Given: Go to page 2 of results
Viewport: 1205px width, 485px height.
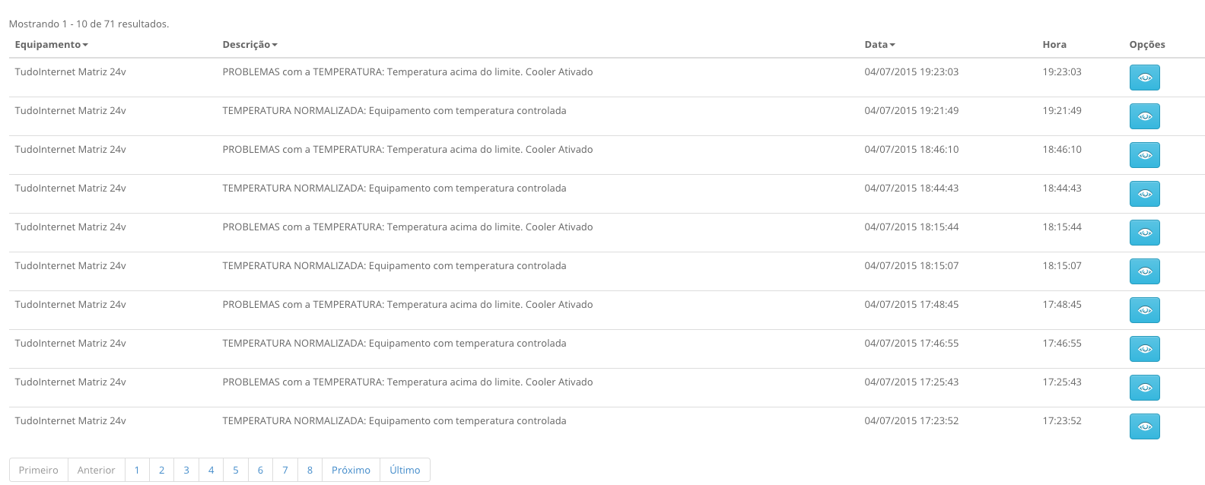Looking at the screenshot, I should pos(161,470).
